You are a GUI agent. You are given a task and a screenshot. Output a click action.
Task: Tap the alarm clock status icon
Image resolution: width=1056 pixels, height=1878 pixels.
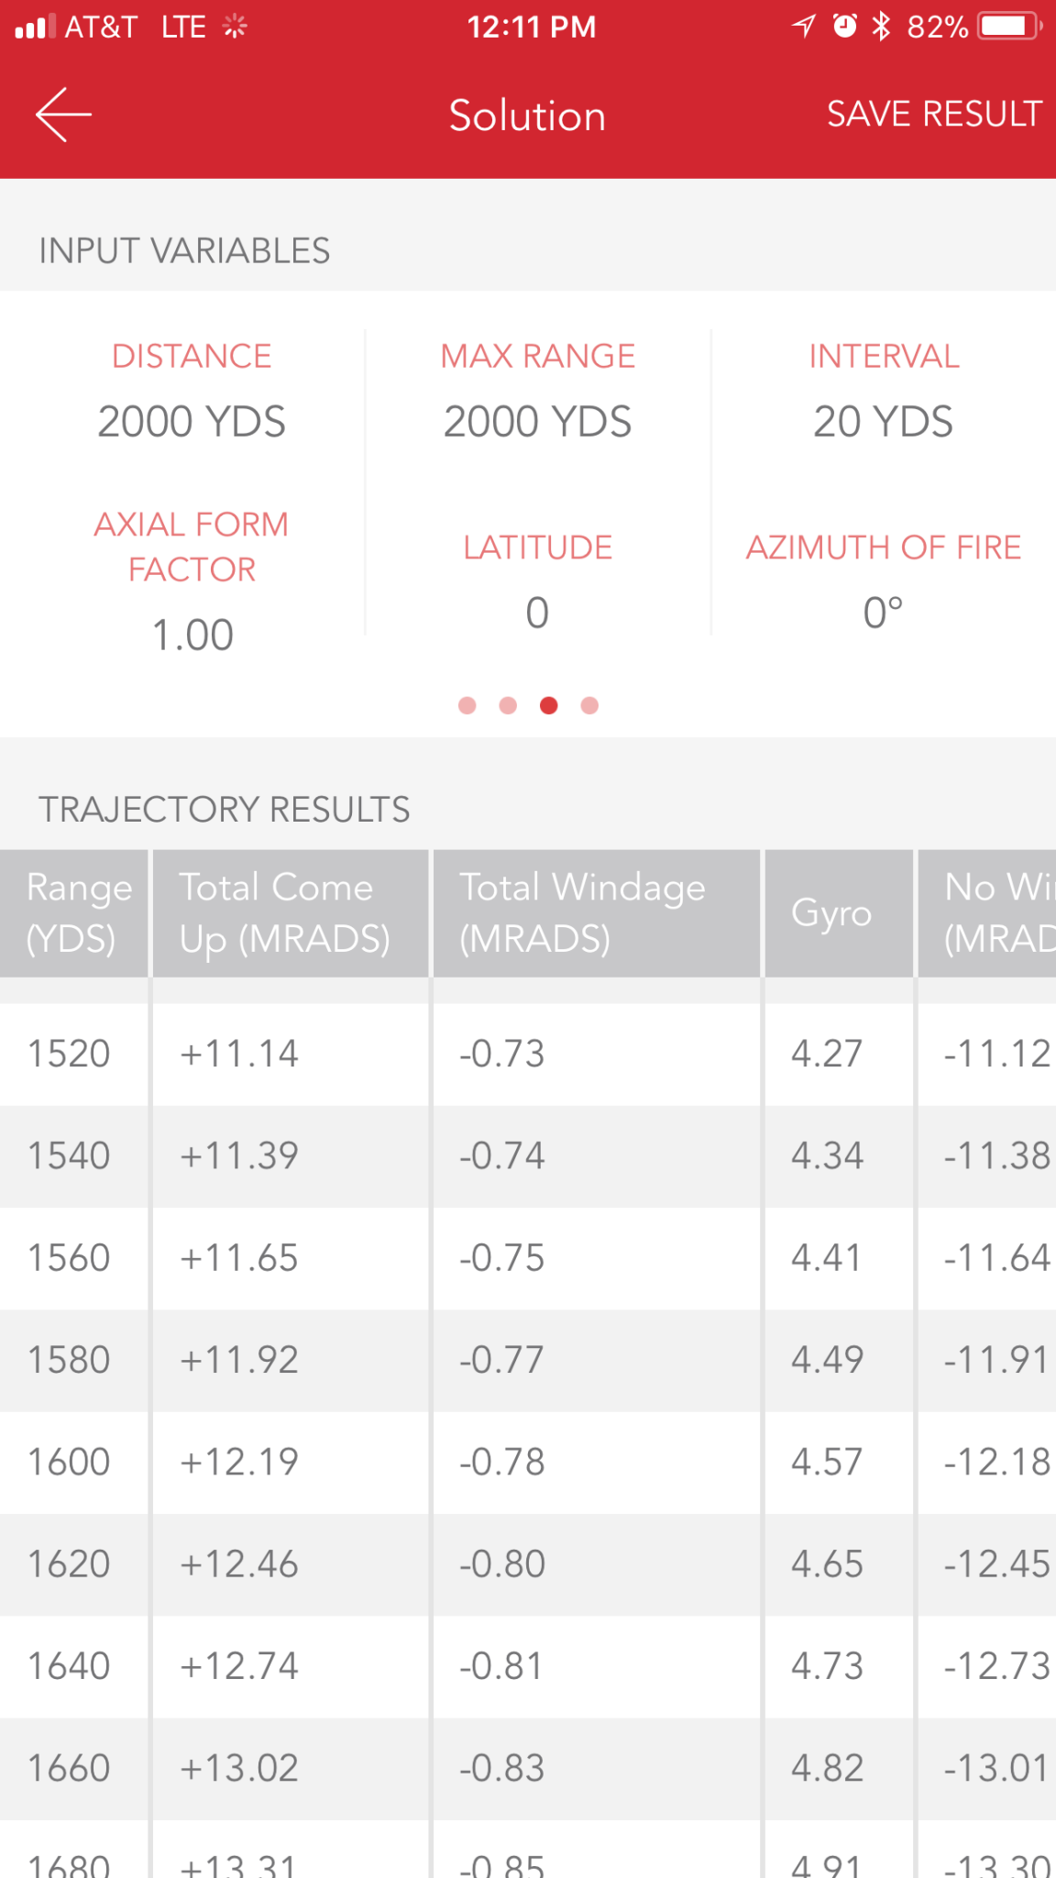tap(844, 26)
